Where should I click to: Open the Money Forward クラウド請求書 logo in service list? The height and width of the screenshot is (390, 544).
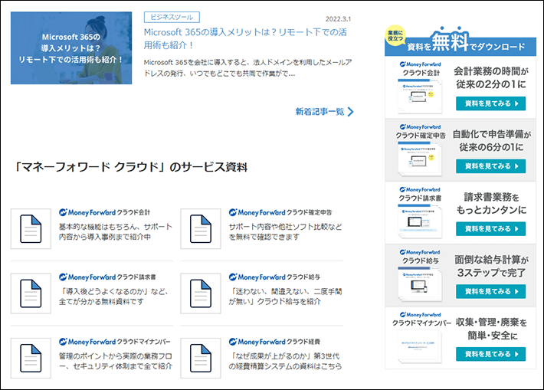[x=107, y=277]
